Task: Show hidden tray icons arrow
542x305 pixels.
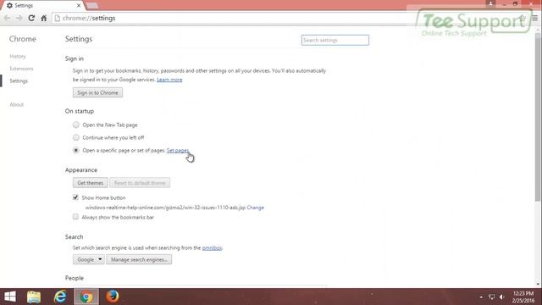Action: tap(481, 297)
